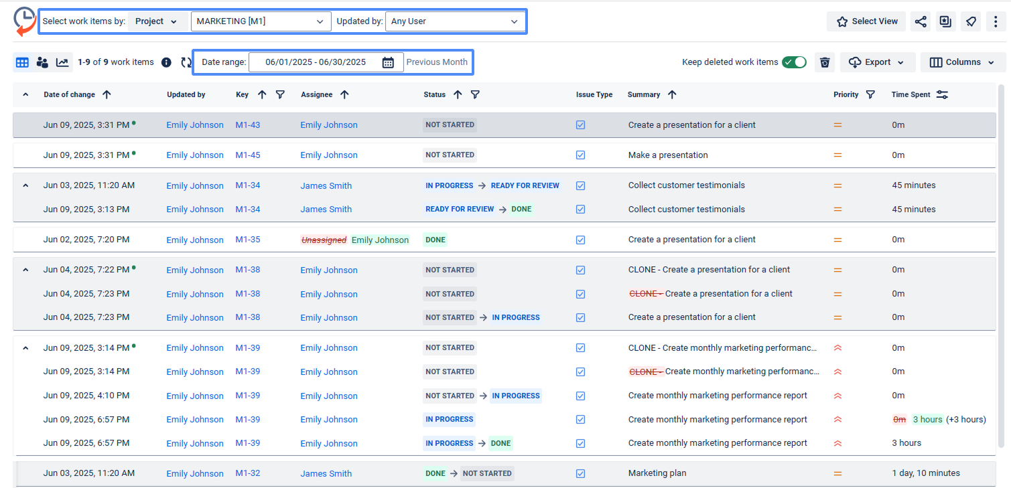Open the Columns menu
Image resolution: width=1011 pixels, height=488 pixels.
[x=963, y=62]
